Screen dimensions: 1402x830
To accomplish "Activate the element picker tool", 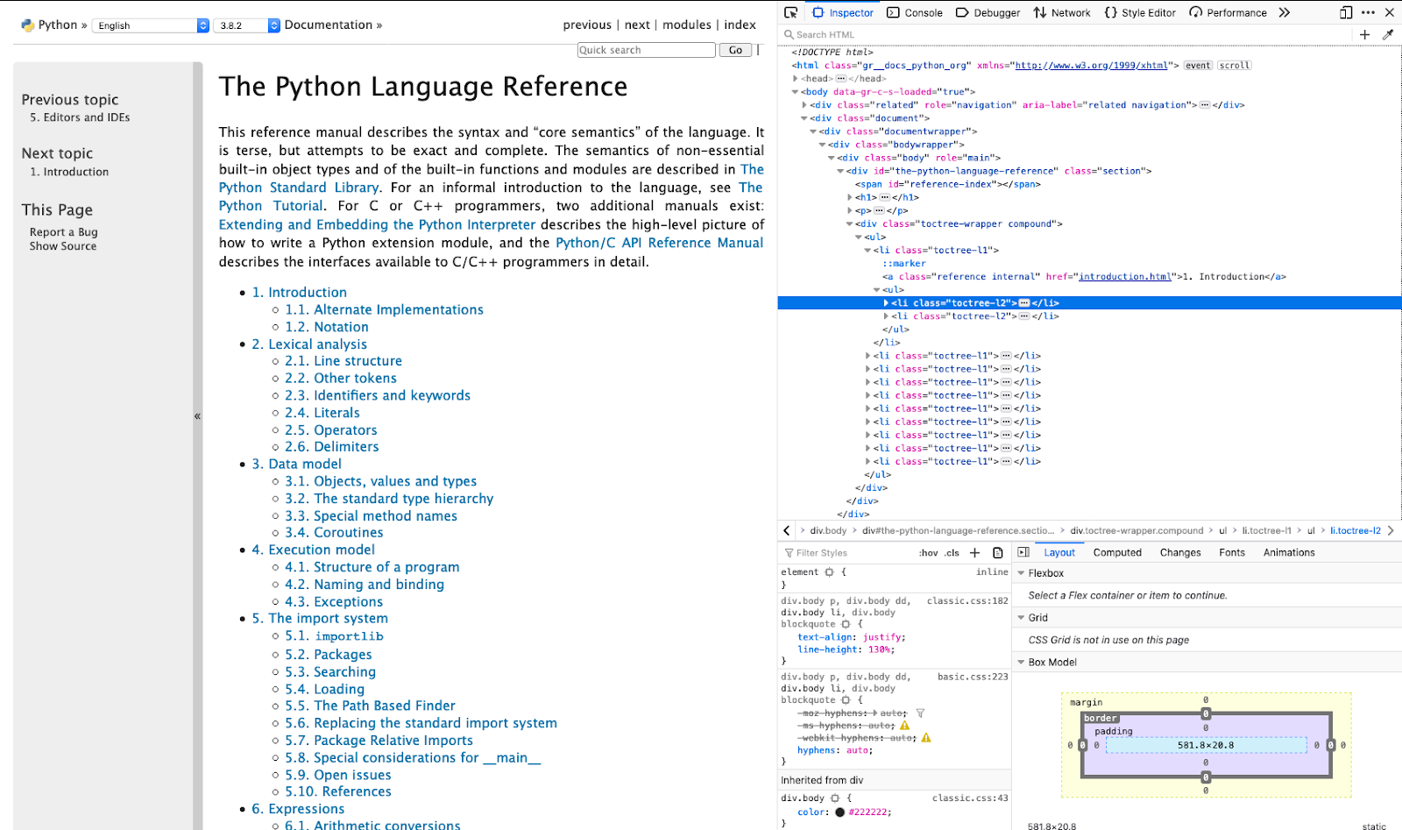I will (790, 12).
